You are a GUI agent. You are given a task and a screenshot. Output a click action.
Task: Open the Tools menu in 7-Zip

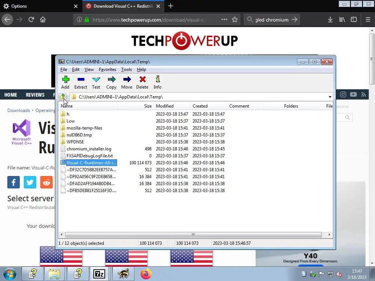(126, 70)
